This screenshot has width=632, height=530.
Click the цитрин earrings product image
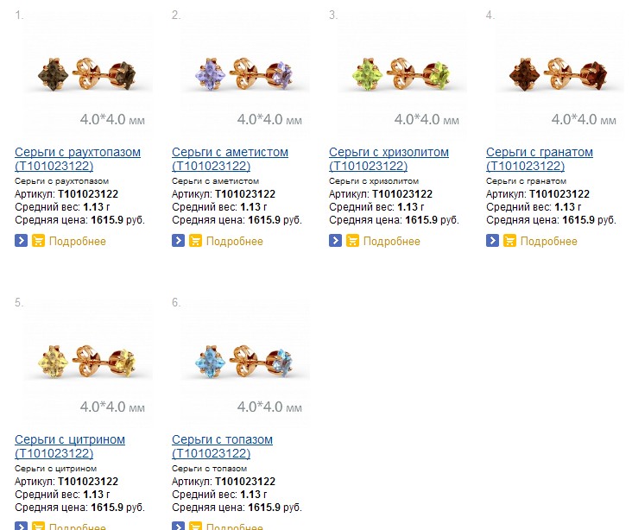(x=84, y=361)
